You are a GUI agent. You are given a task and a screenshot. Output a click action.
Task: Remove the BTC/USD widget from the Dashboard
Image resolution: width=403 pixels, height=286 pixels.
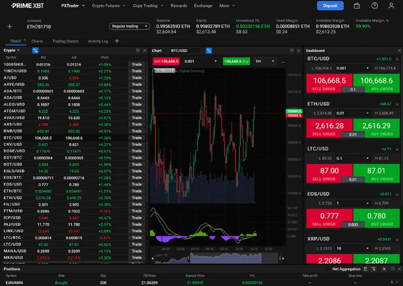(397, 59)
